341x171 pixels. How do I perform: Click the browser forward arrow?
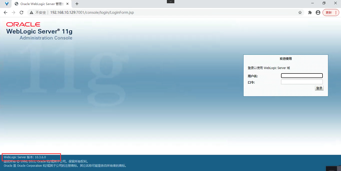(x=13, y=12)
